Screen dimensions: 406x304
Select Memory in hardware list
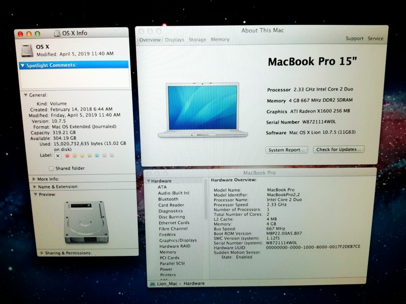pyautogui.click(x=168, y=252)
